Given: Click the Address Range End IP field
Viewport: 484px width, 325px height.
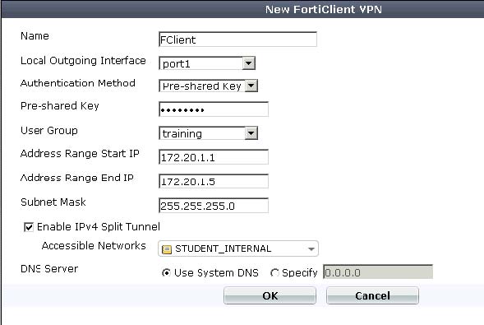Looking at the screenshot, I should (214, 181).
